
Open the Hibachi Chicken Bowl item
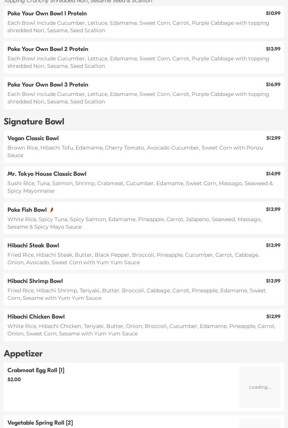tap(36, 317)
